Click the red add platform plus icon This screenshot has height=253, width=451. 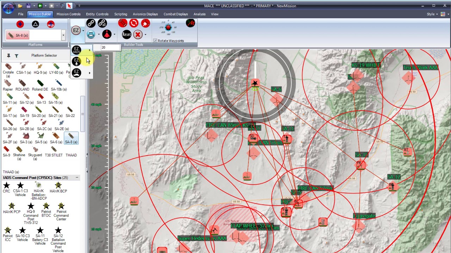coord(20,24)
